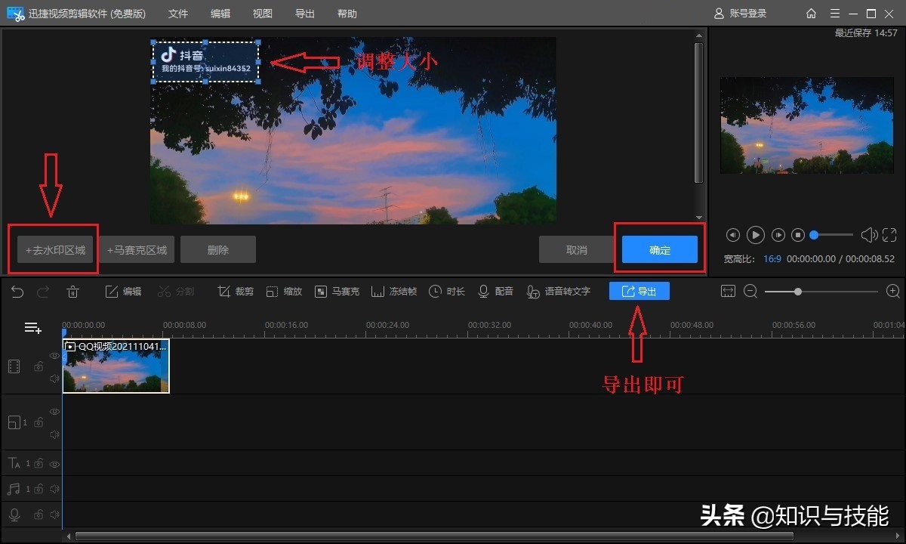906x544 pixels.
Task: Select the QQ视频 clip on timeline
Action: (116, 366)
